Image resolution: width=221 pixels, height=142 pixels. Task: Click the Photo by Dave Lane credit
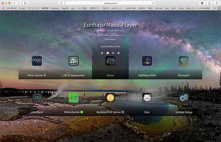pos(117,36)
